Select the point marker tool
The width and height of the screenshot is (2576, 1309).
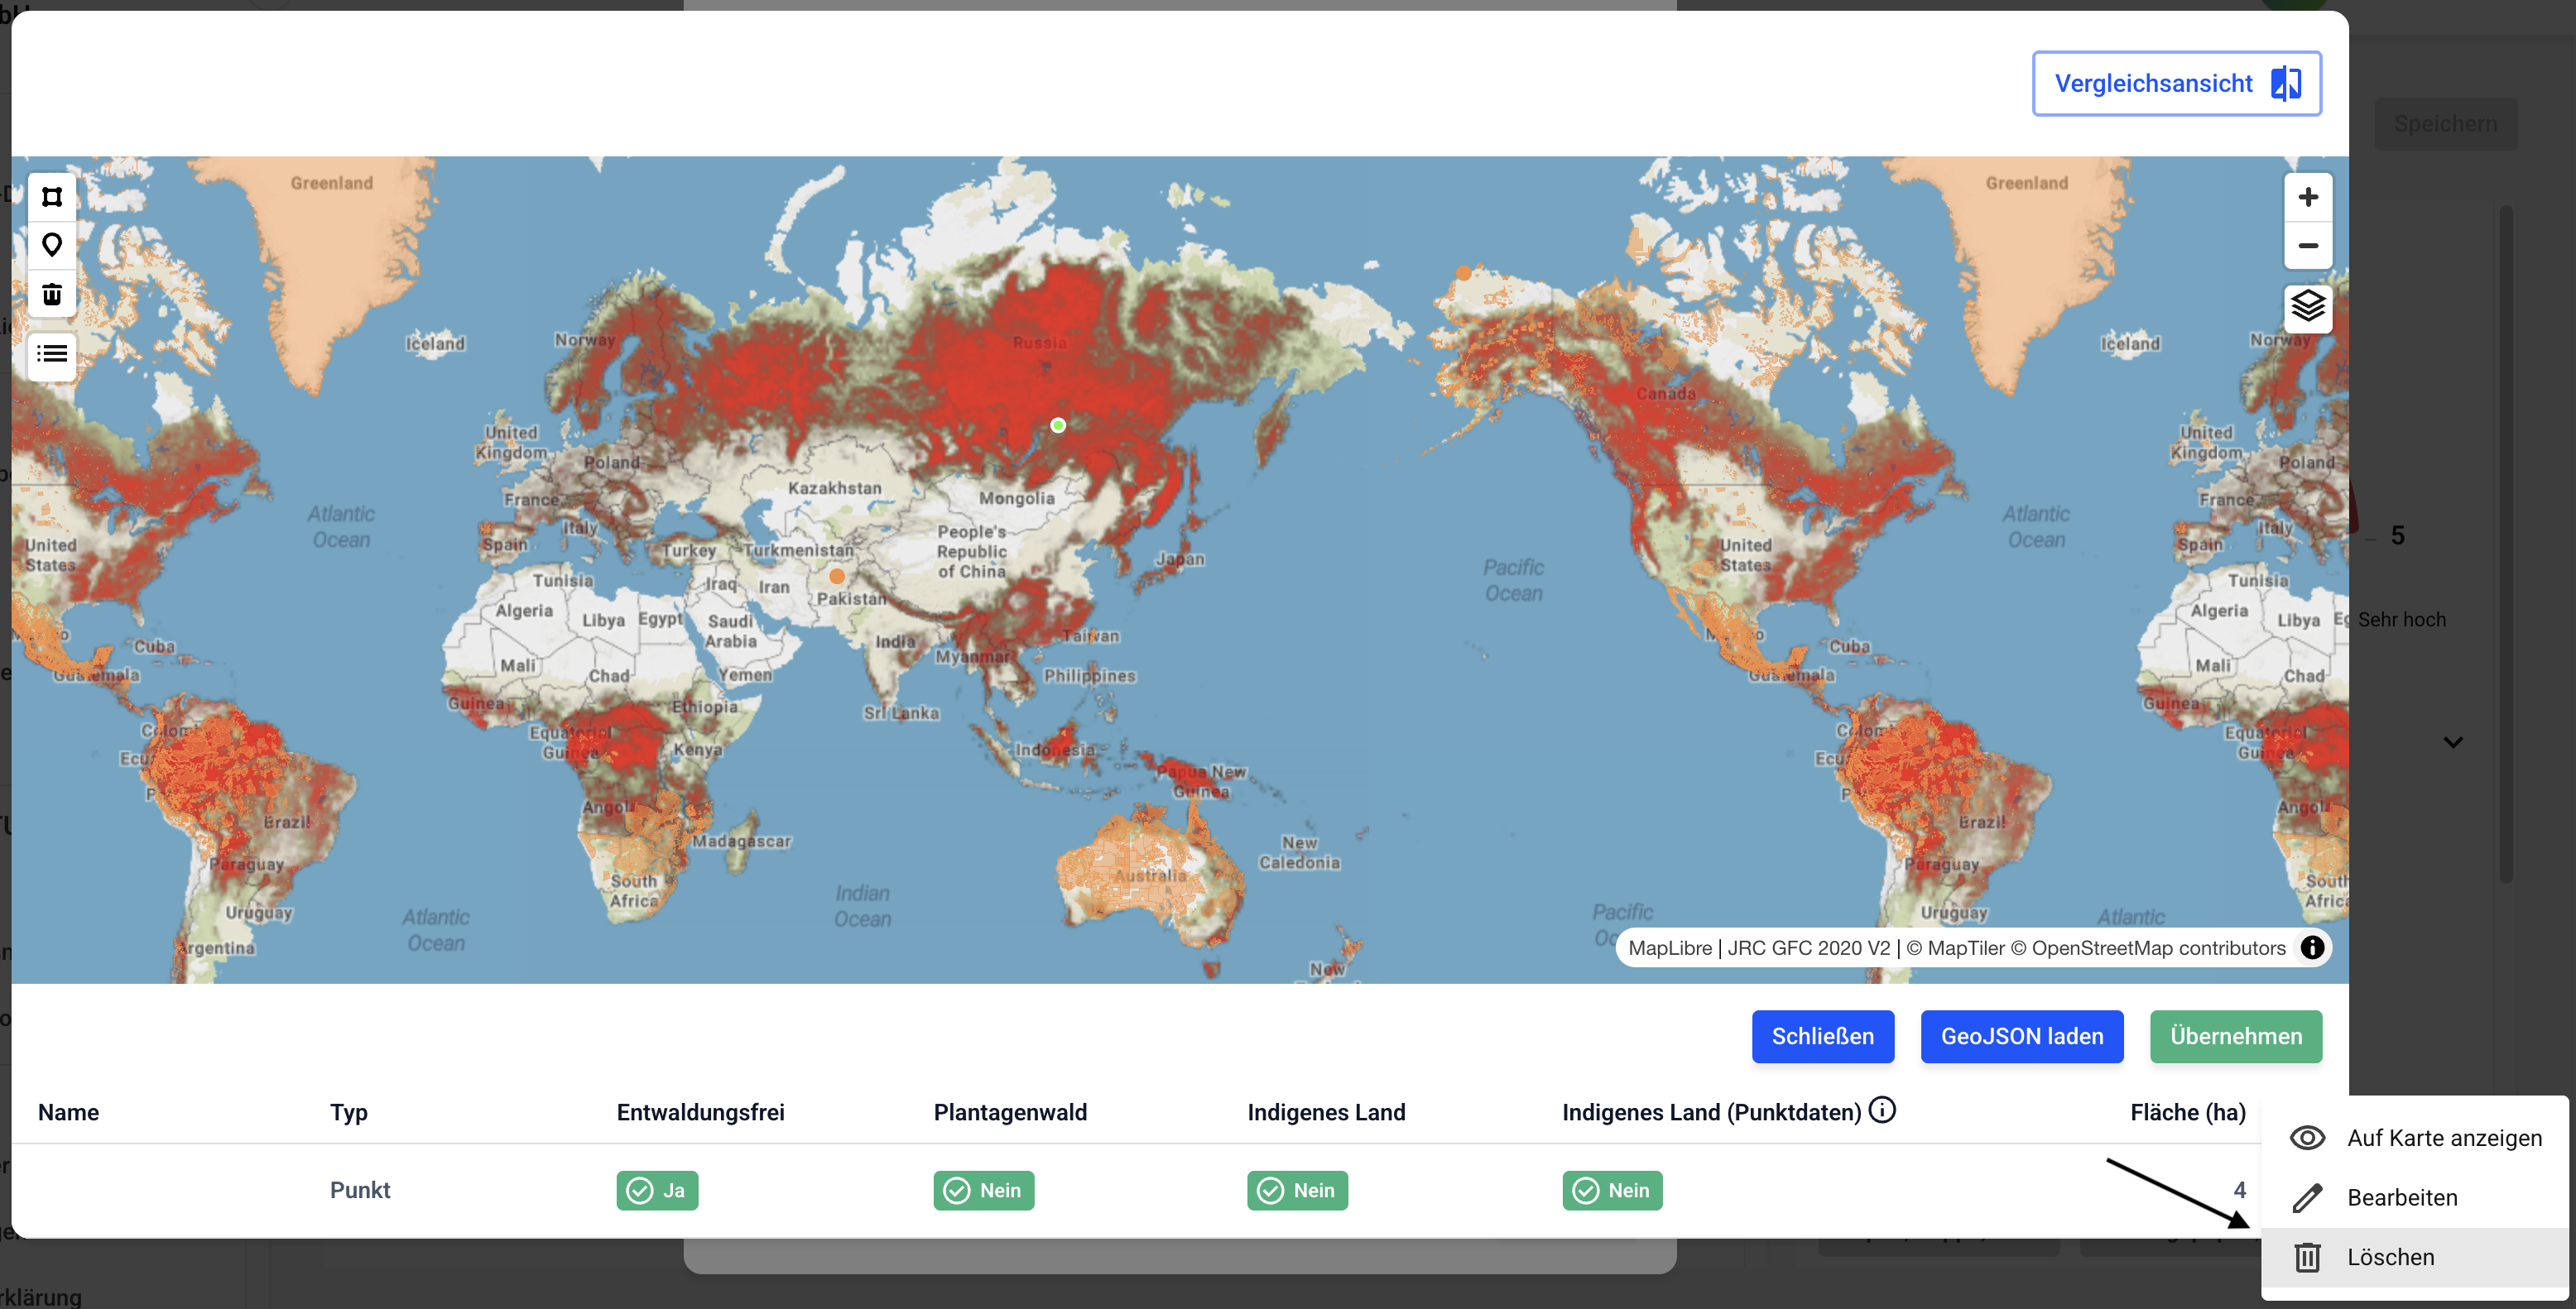[52, 245]
